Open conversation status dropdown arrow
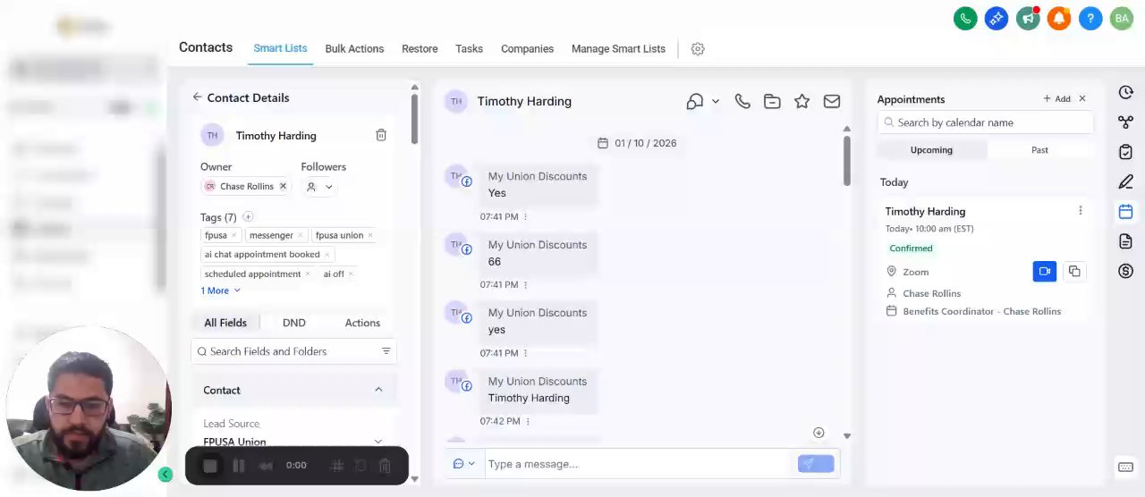1145x497 pixels. point(716,102)
